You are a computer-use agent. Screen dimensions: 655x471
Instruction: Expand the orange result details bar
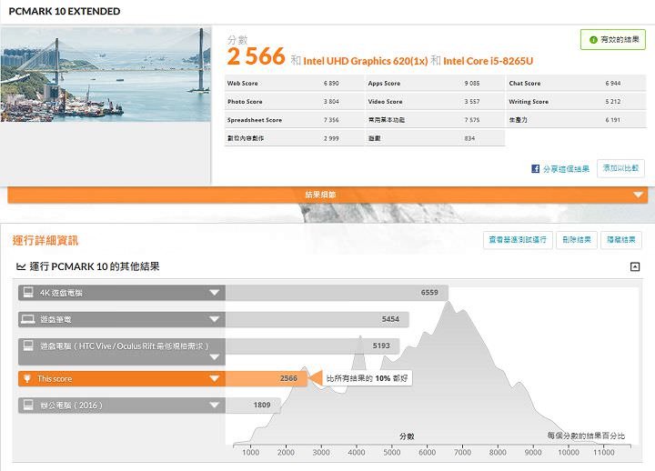point(640,195)
